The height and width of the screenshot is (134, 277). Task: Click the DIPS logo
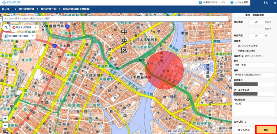(10, 2)
